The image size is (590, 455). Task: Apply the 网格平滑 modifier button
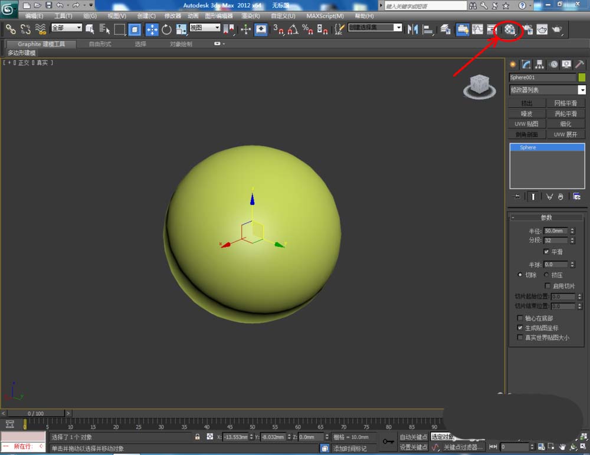[x=566, y=103]
